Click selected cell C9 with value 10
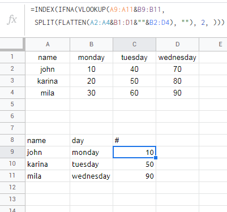 coord(134,152)
